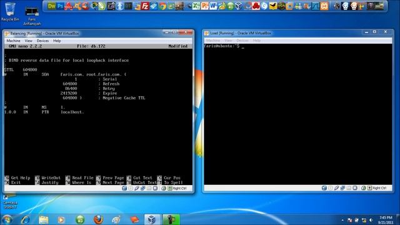Open the Start menu orb
This screenshot has width=400, height=225.
click(7, 219)
